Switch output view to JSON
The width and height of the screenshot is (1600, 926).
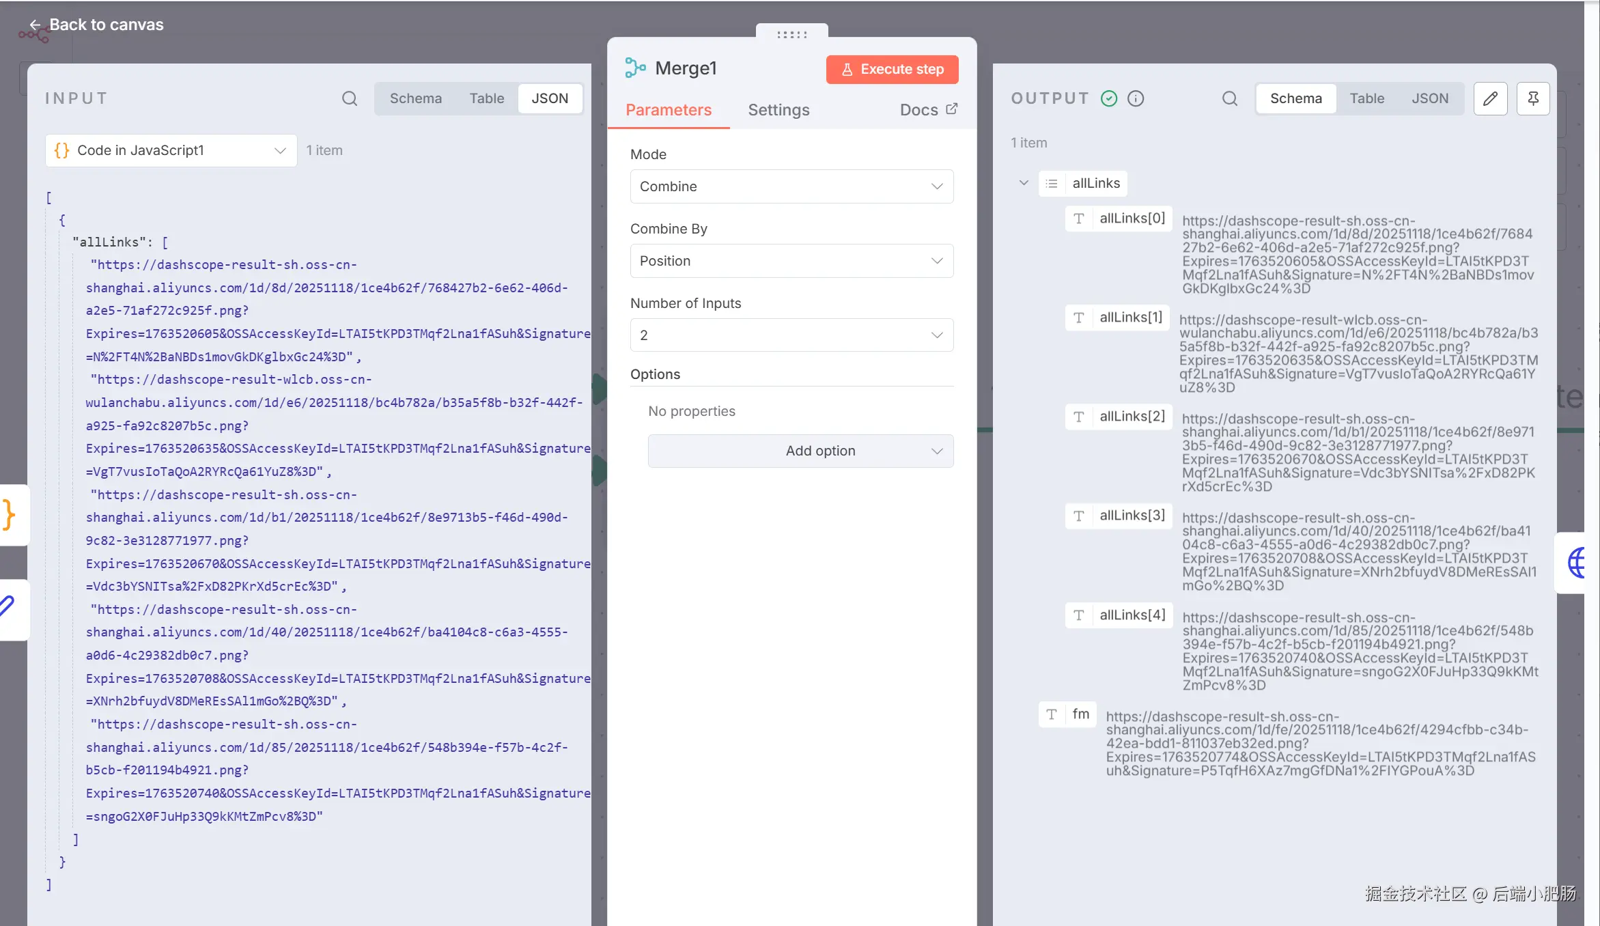[1430, 98]
